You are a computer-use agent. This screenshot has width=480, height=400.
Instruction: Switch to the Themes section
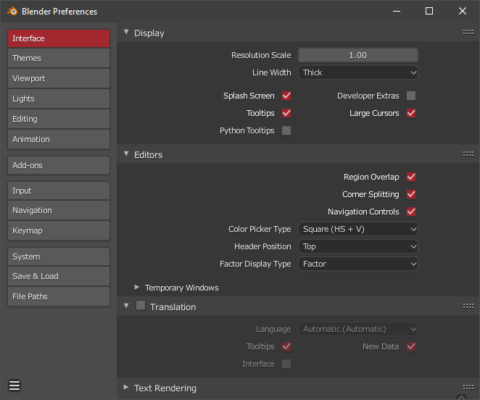coord(59,58)
